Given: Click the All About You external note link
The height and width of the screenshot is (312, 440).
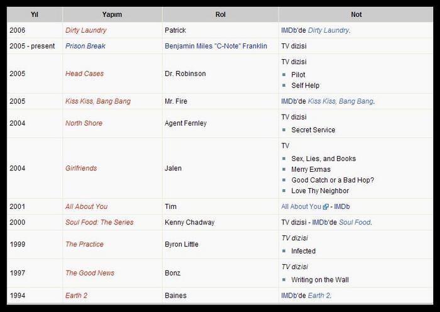Looking at the screenshot, I should tap(301, 206).
